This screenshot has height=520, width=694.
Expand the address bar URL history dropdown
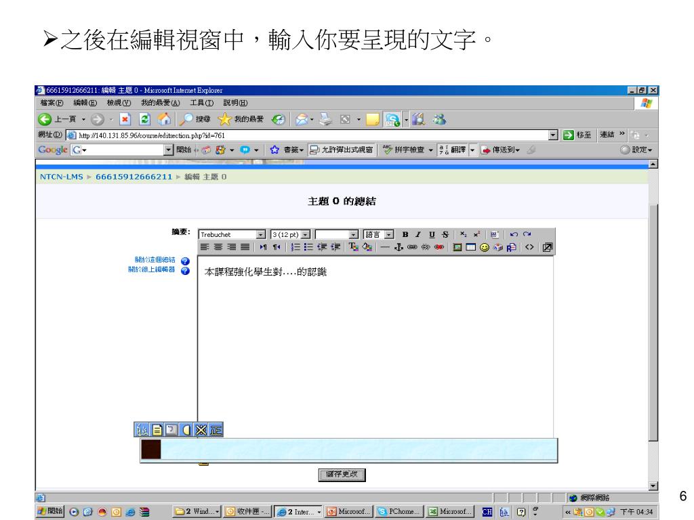(x=553, y=135)
